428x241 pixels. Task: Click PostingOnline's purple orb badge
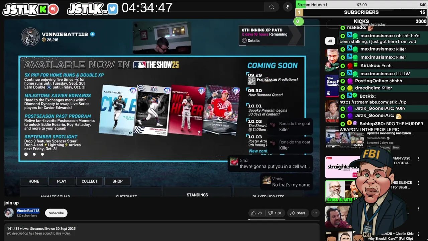click(x=350, y=81)
